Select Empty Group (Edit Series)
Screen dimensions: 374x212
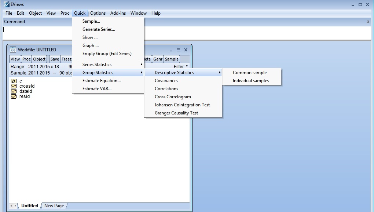tap(108, 54)
